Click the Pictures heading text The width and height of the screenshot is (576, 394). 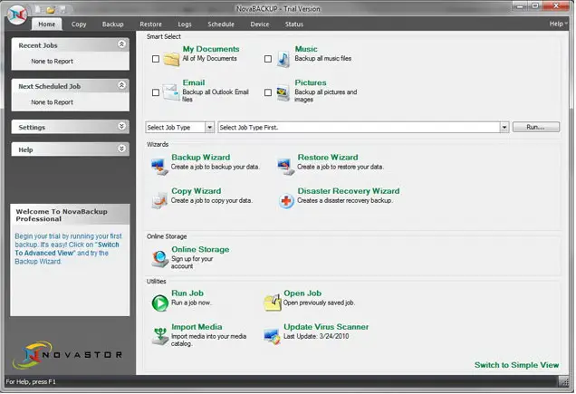311,82
